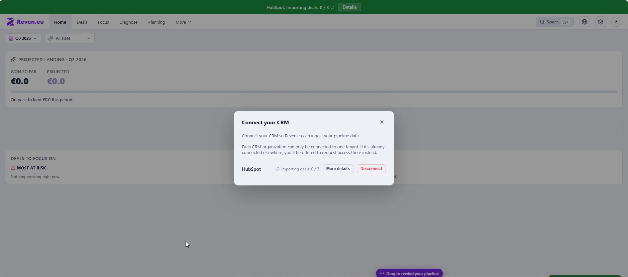
Task: Click the More details button
Action: point(338,169)
